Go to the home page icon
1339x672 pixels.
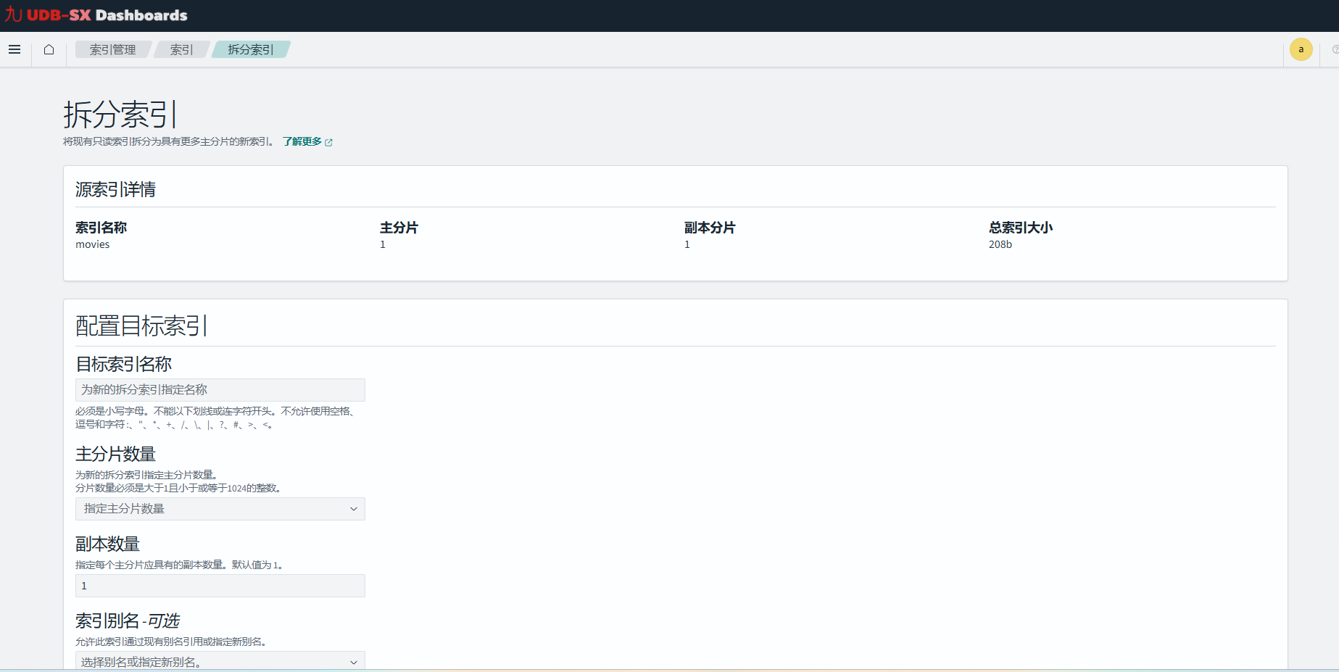(49, 49)
